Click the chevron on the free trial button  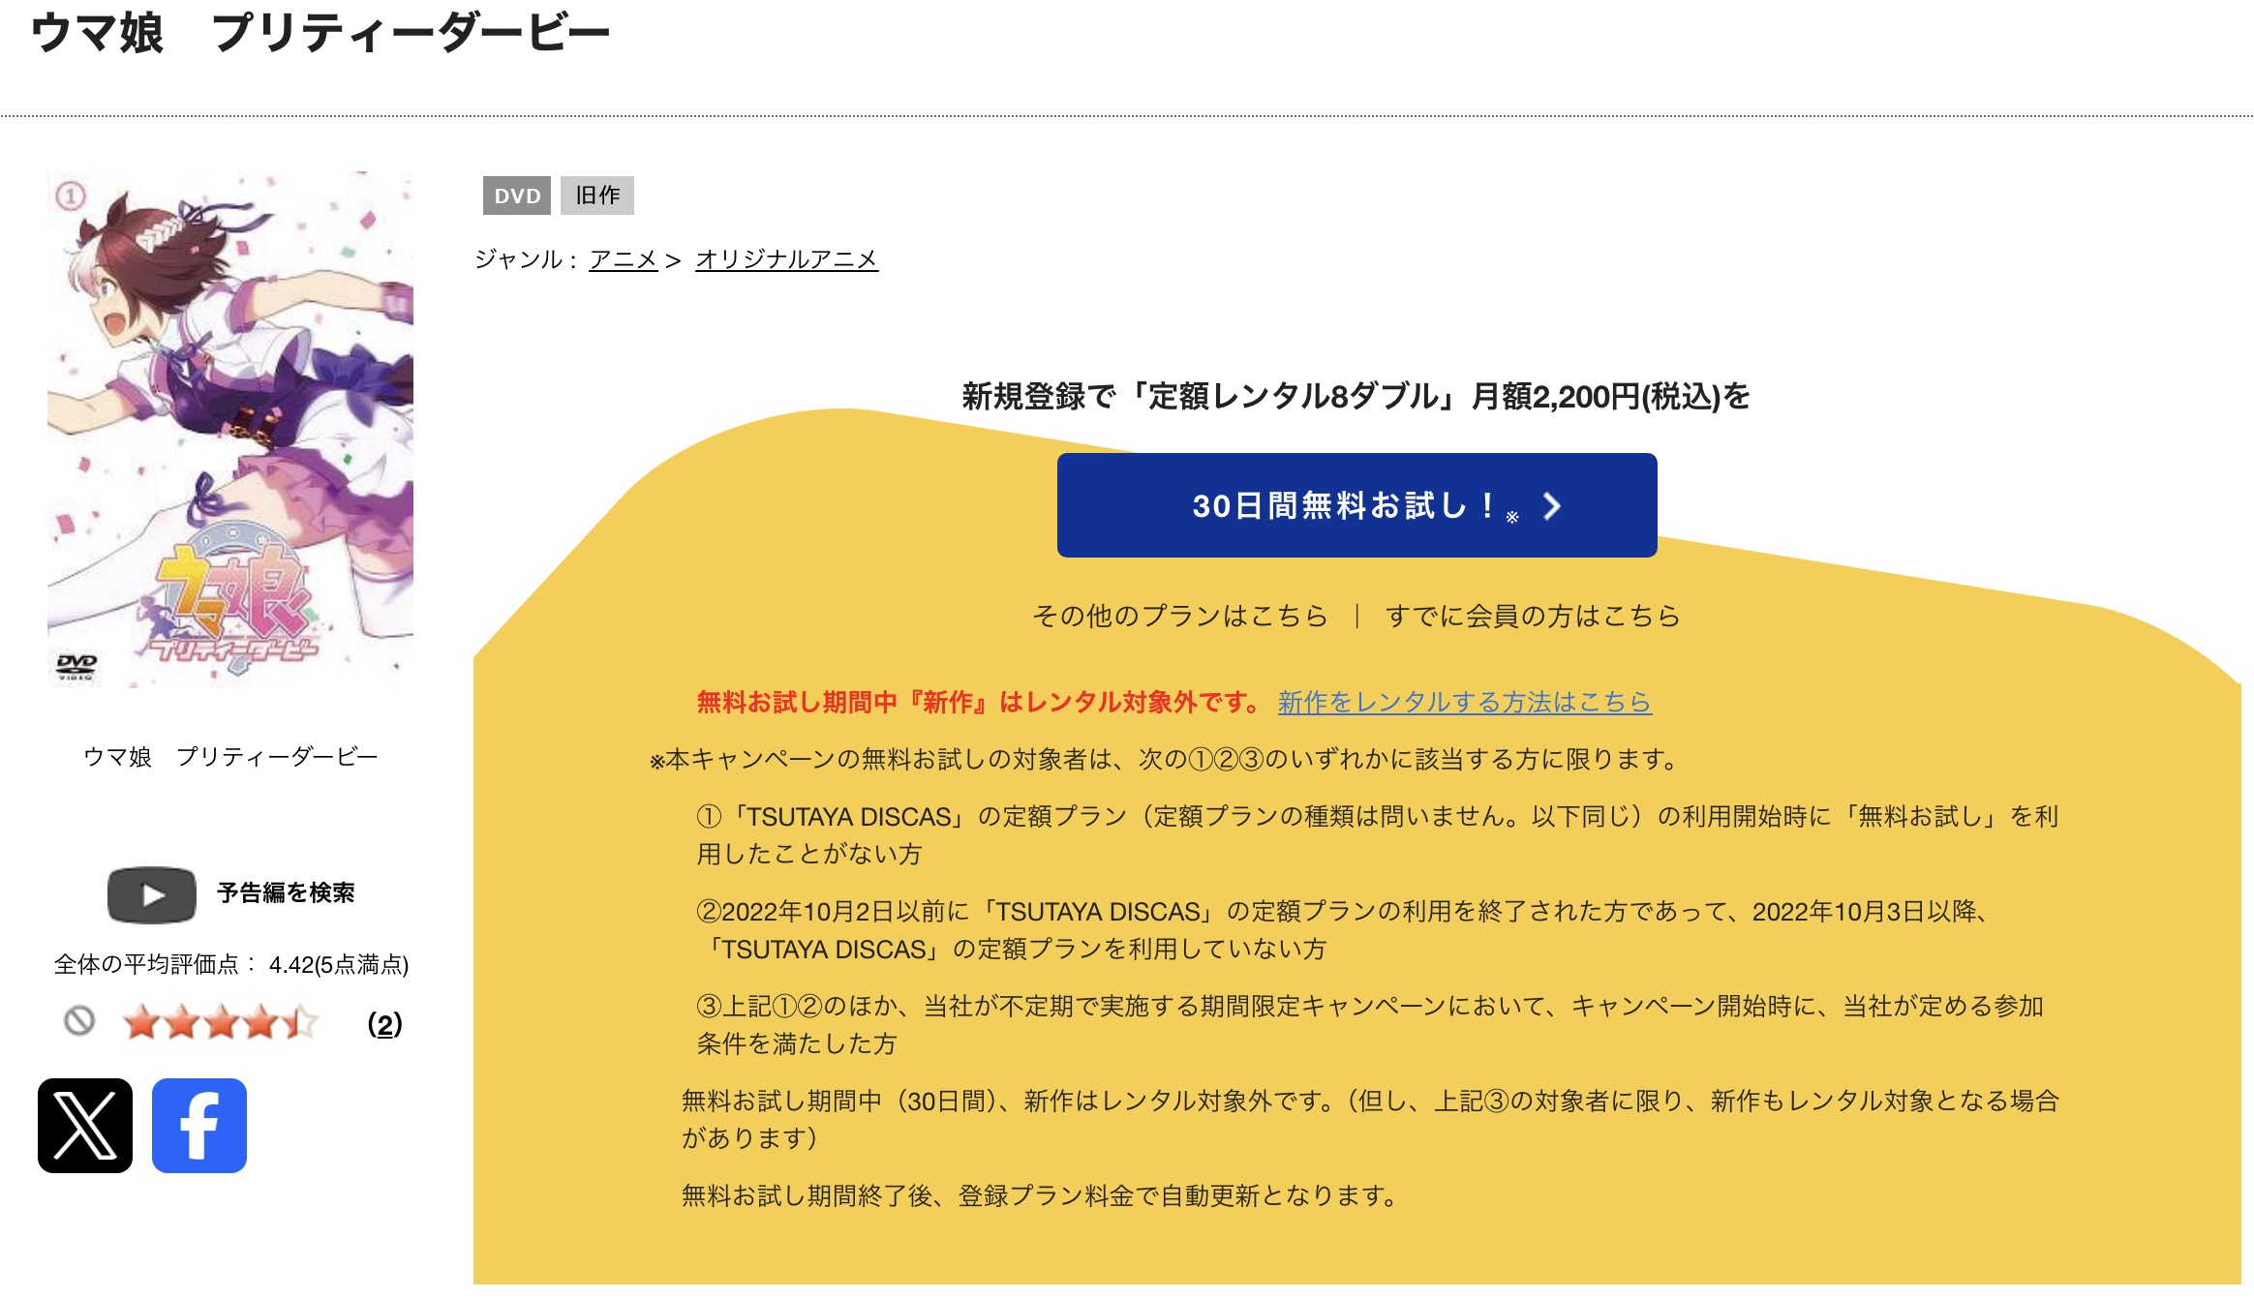point(1551,505)
